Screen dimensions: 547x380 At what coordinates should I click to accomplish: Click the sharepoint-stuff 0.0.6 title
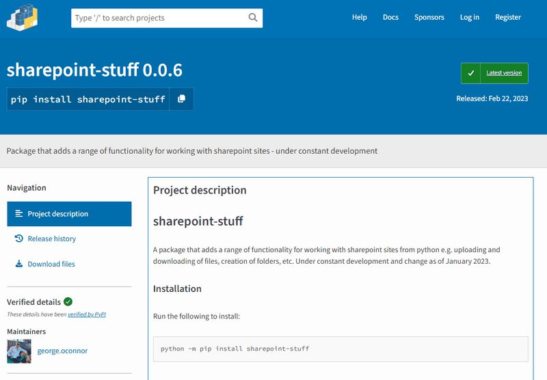coord(94,70)
